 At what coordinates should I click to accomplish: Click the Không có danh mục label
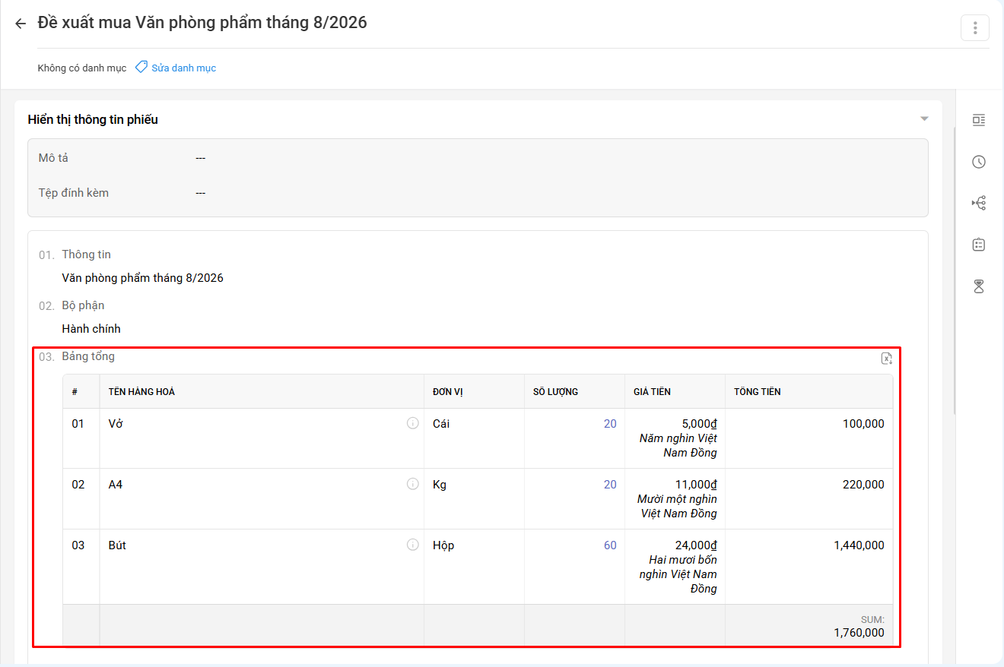point(82,68)
